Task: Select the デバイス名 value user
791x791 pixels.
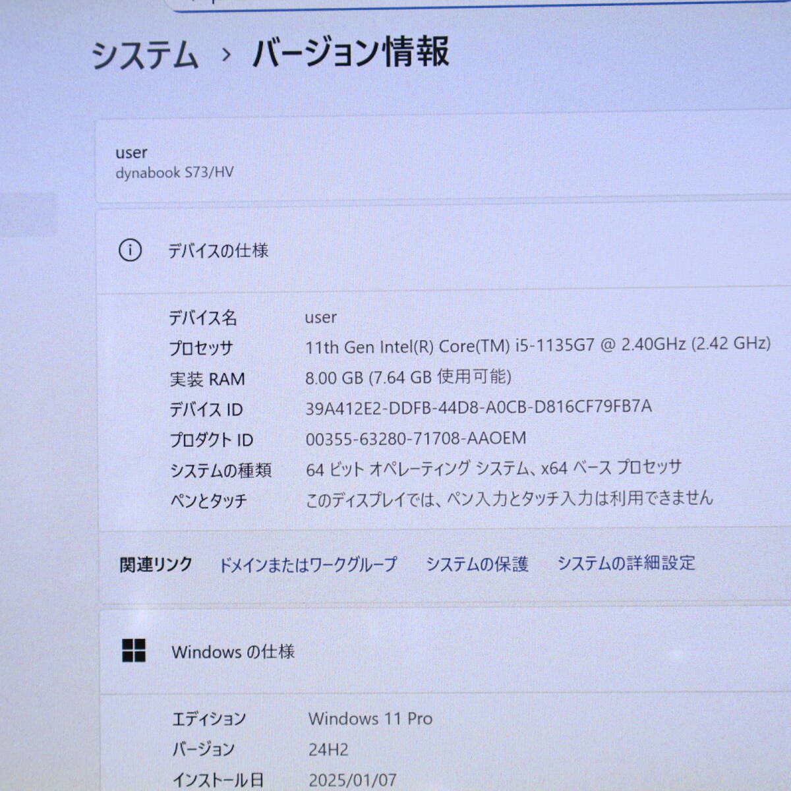Action: (x=321, y=318)
